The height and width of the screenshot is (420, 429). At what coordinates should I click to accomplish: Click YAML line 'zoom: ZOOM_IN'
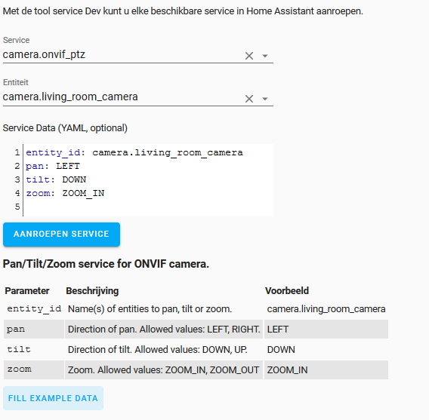click(x=65, y=193)
